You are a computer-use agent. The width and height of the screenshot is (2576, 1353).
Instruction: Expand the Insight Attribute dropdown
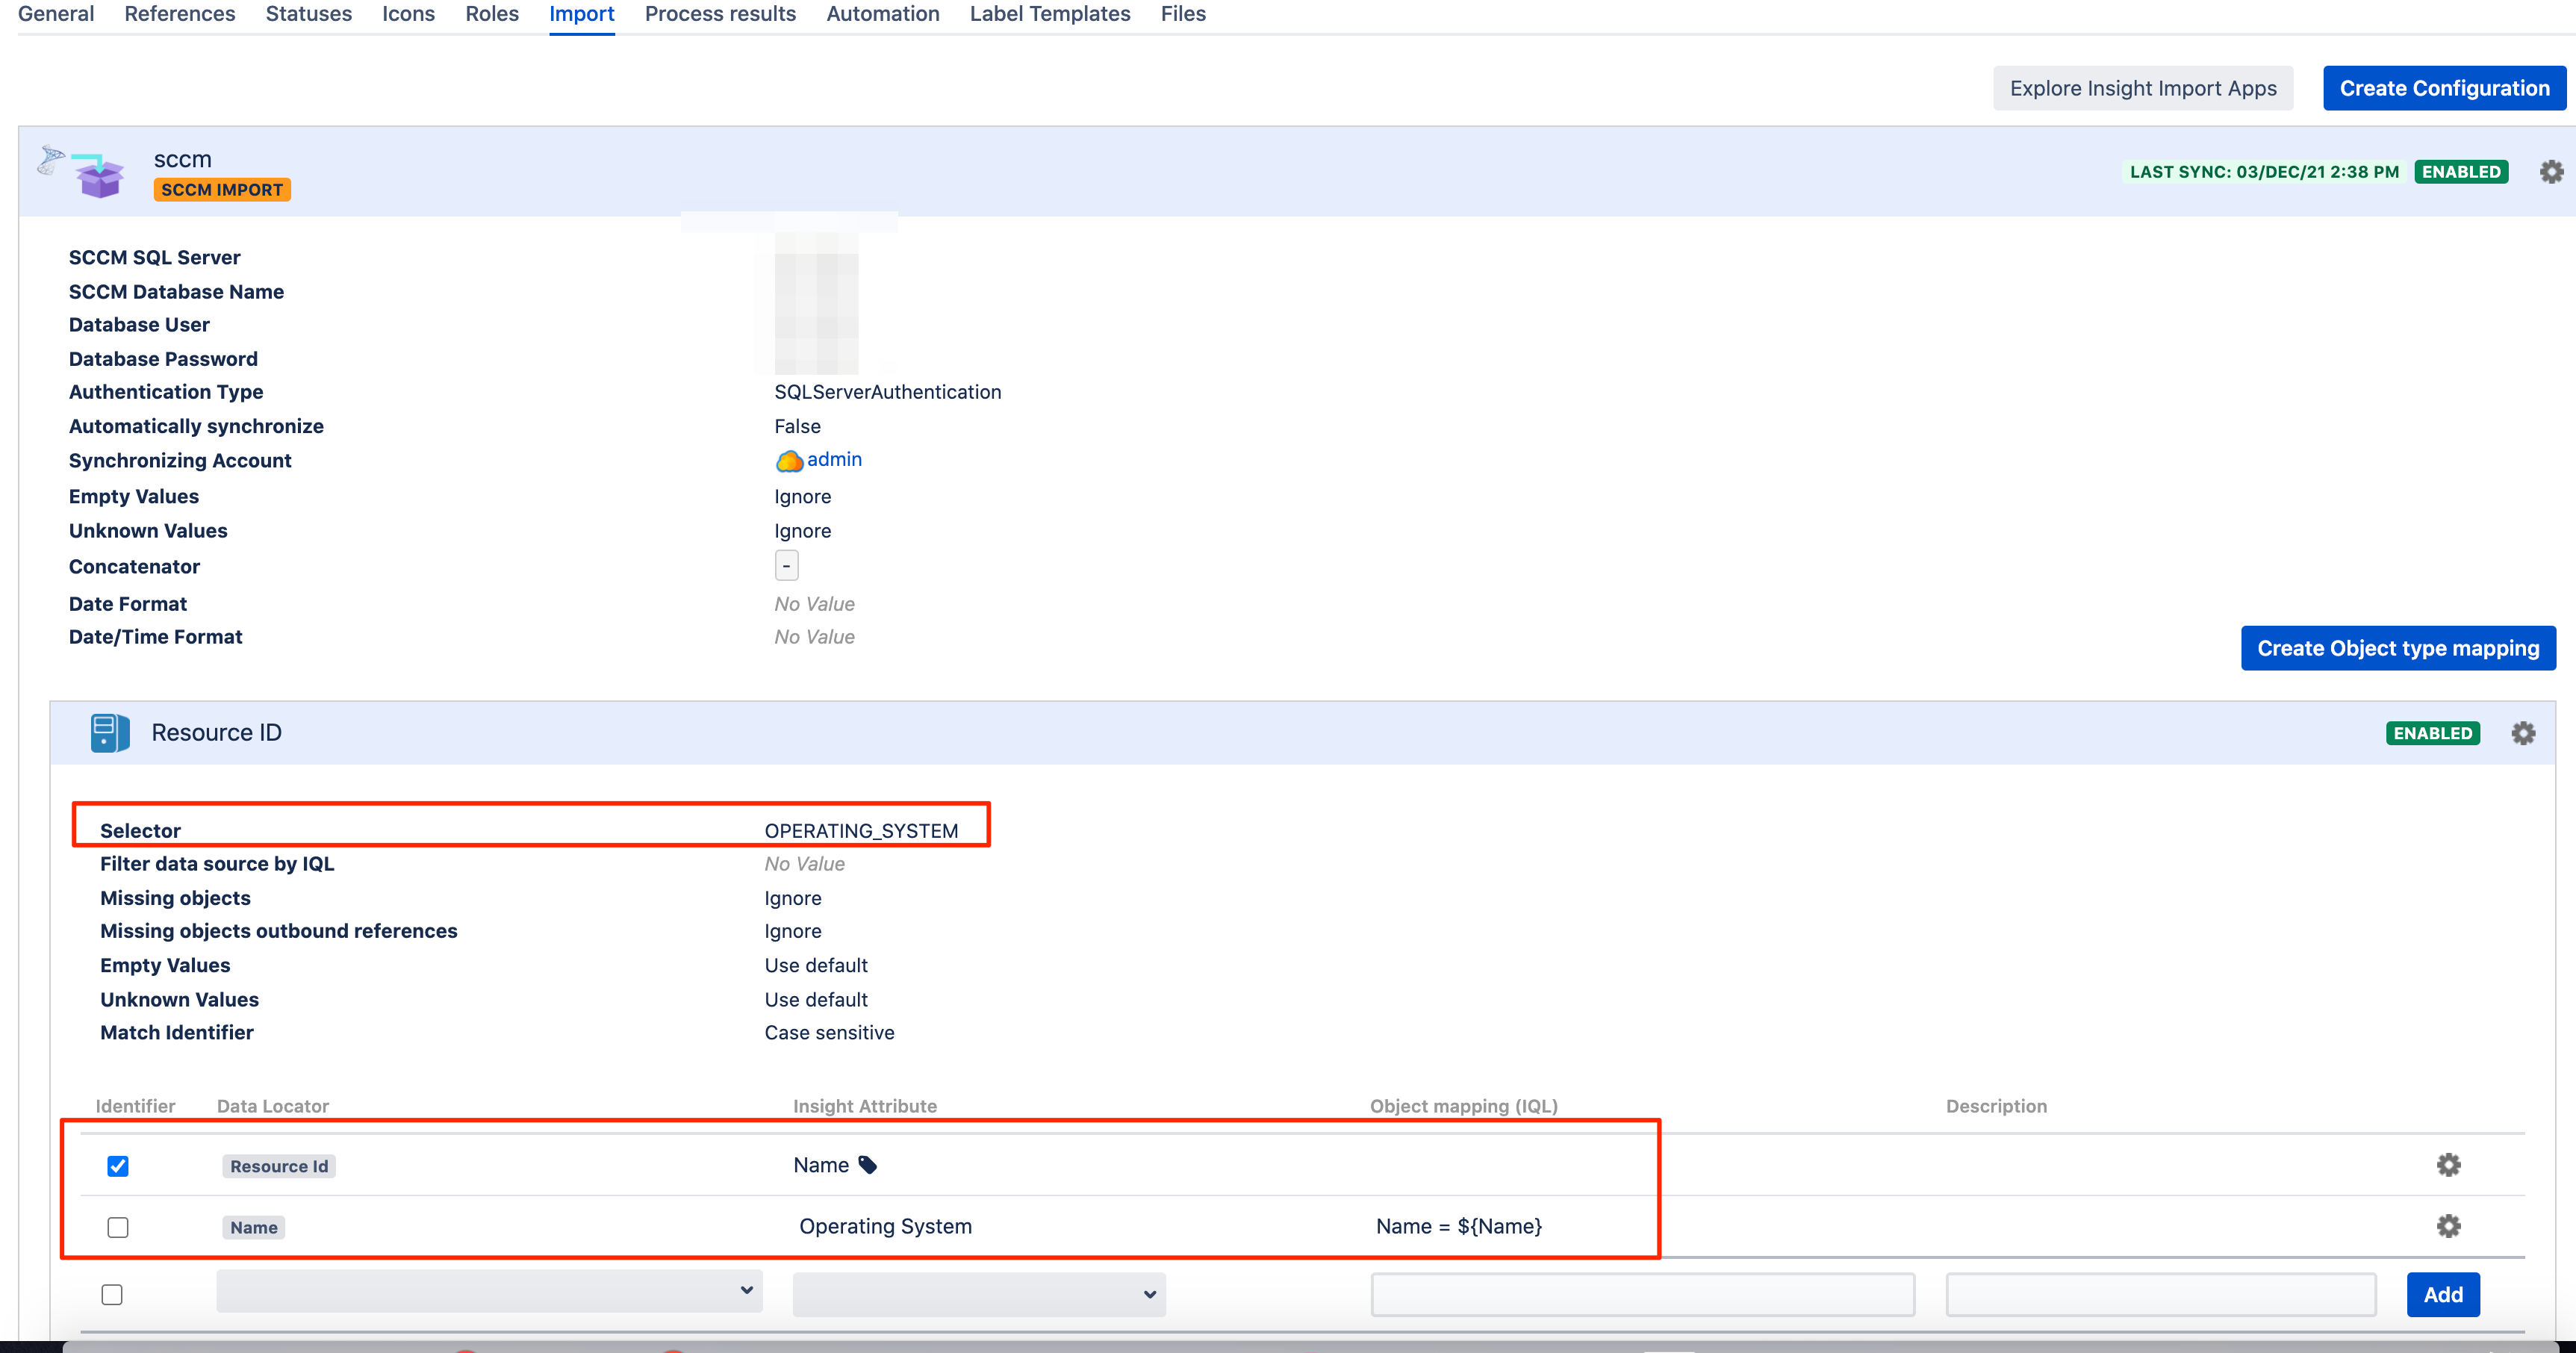[x=978, y=1294]
